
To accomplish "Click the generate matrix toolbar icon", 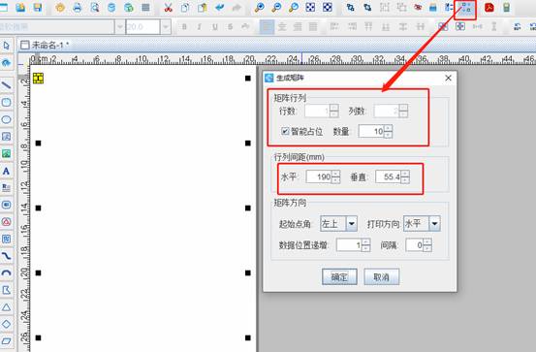I will (466, 8).
